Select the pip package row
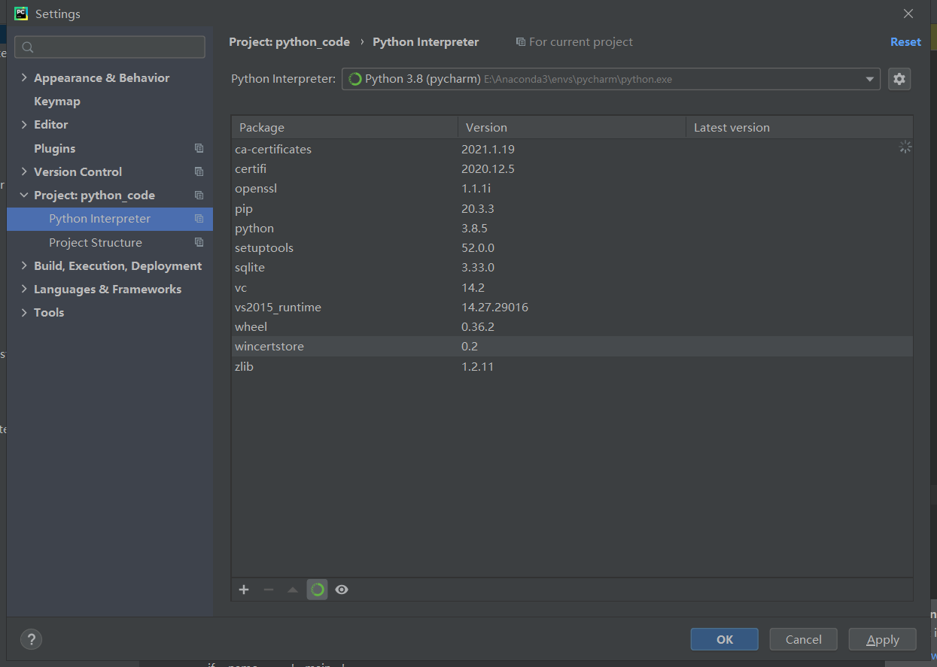The height and width of the screenshot is (667, 937). click(572, 208)
